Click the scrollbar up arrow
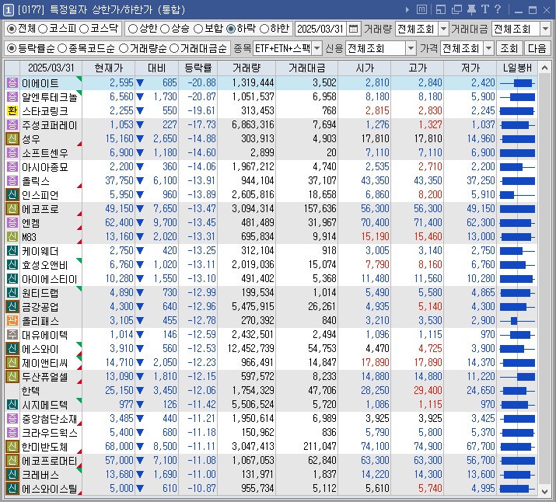The width and height of the screenshot is (556, 502). click(544, 68)
